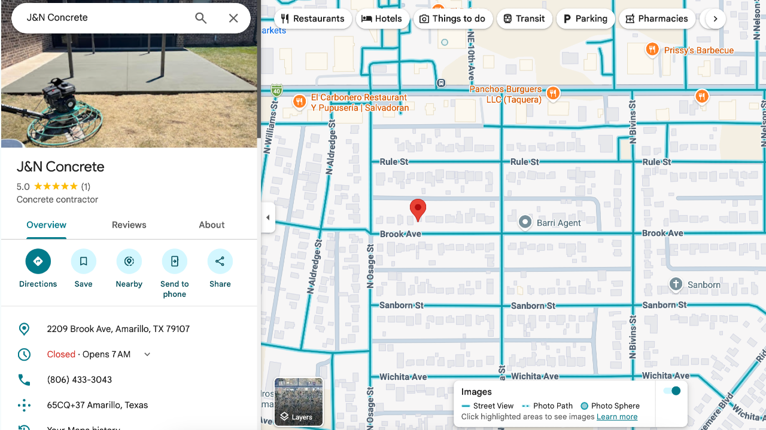Switch to the Reviews tab
Viewport: 766px width, 430px height.
tap(129, 225)
